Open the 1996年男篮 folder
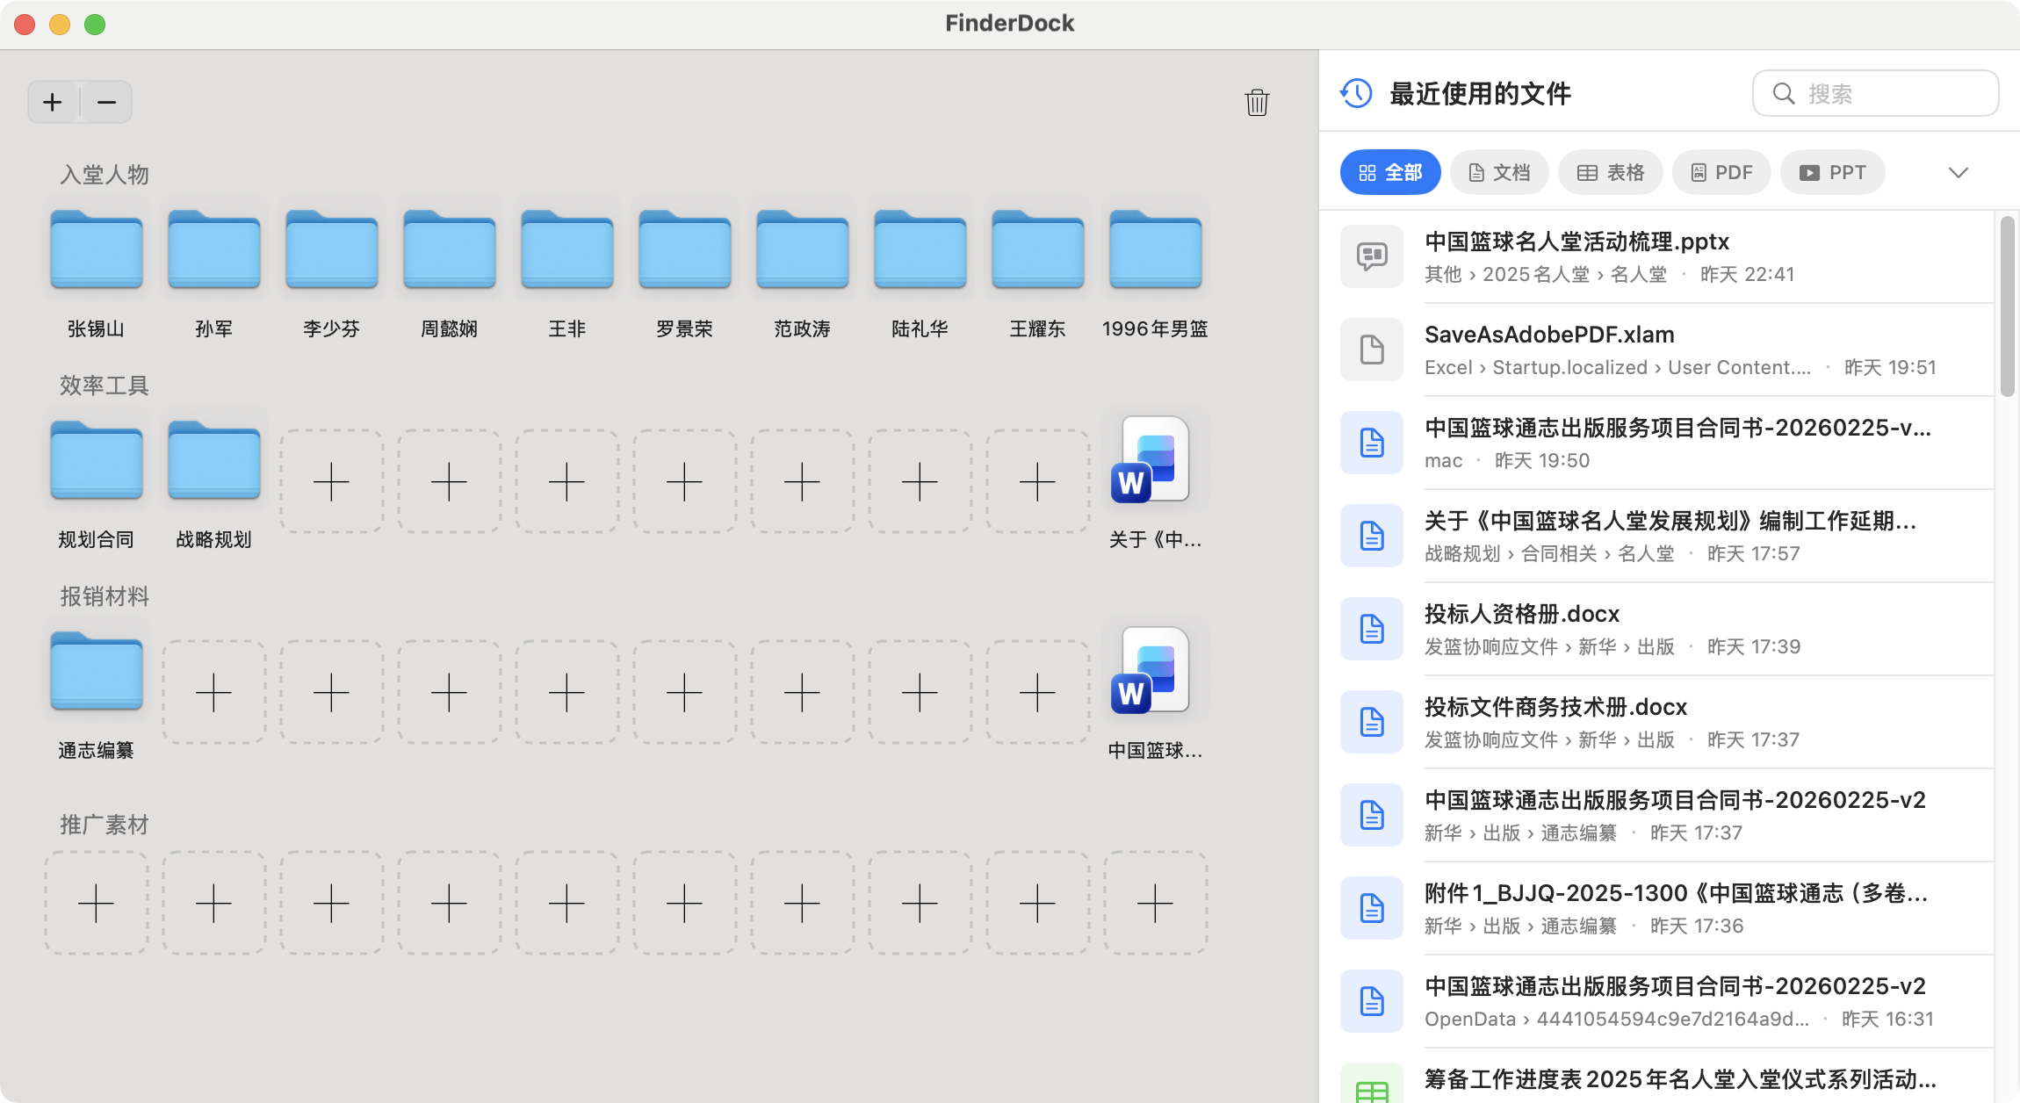 [x=1154, y=250]
